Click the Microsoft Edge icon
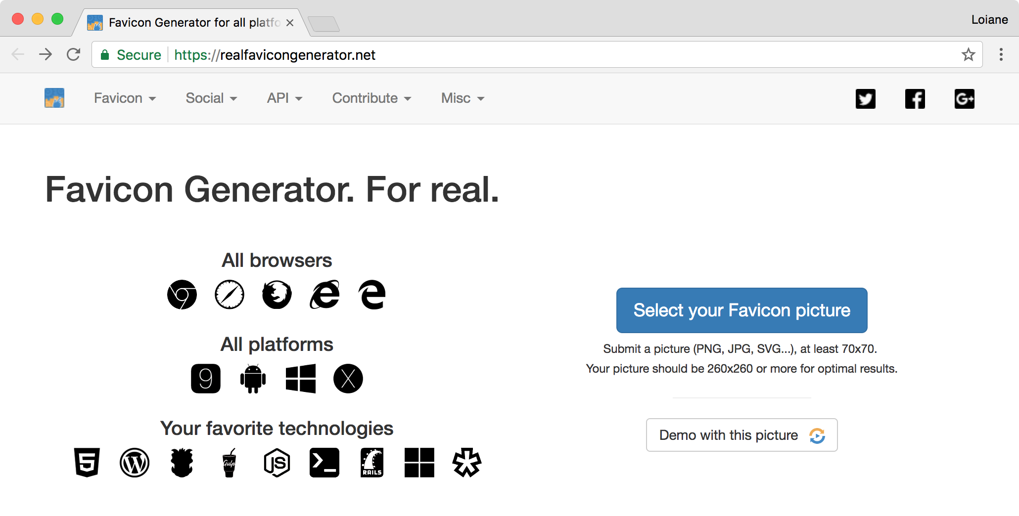 pos(372,295)
